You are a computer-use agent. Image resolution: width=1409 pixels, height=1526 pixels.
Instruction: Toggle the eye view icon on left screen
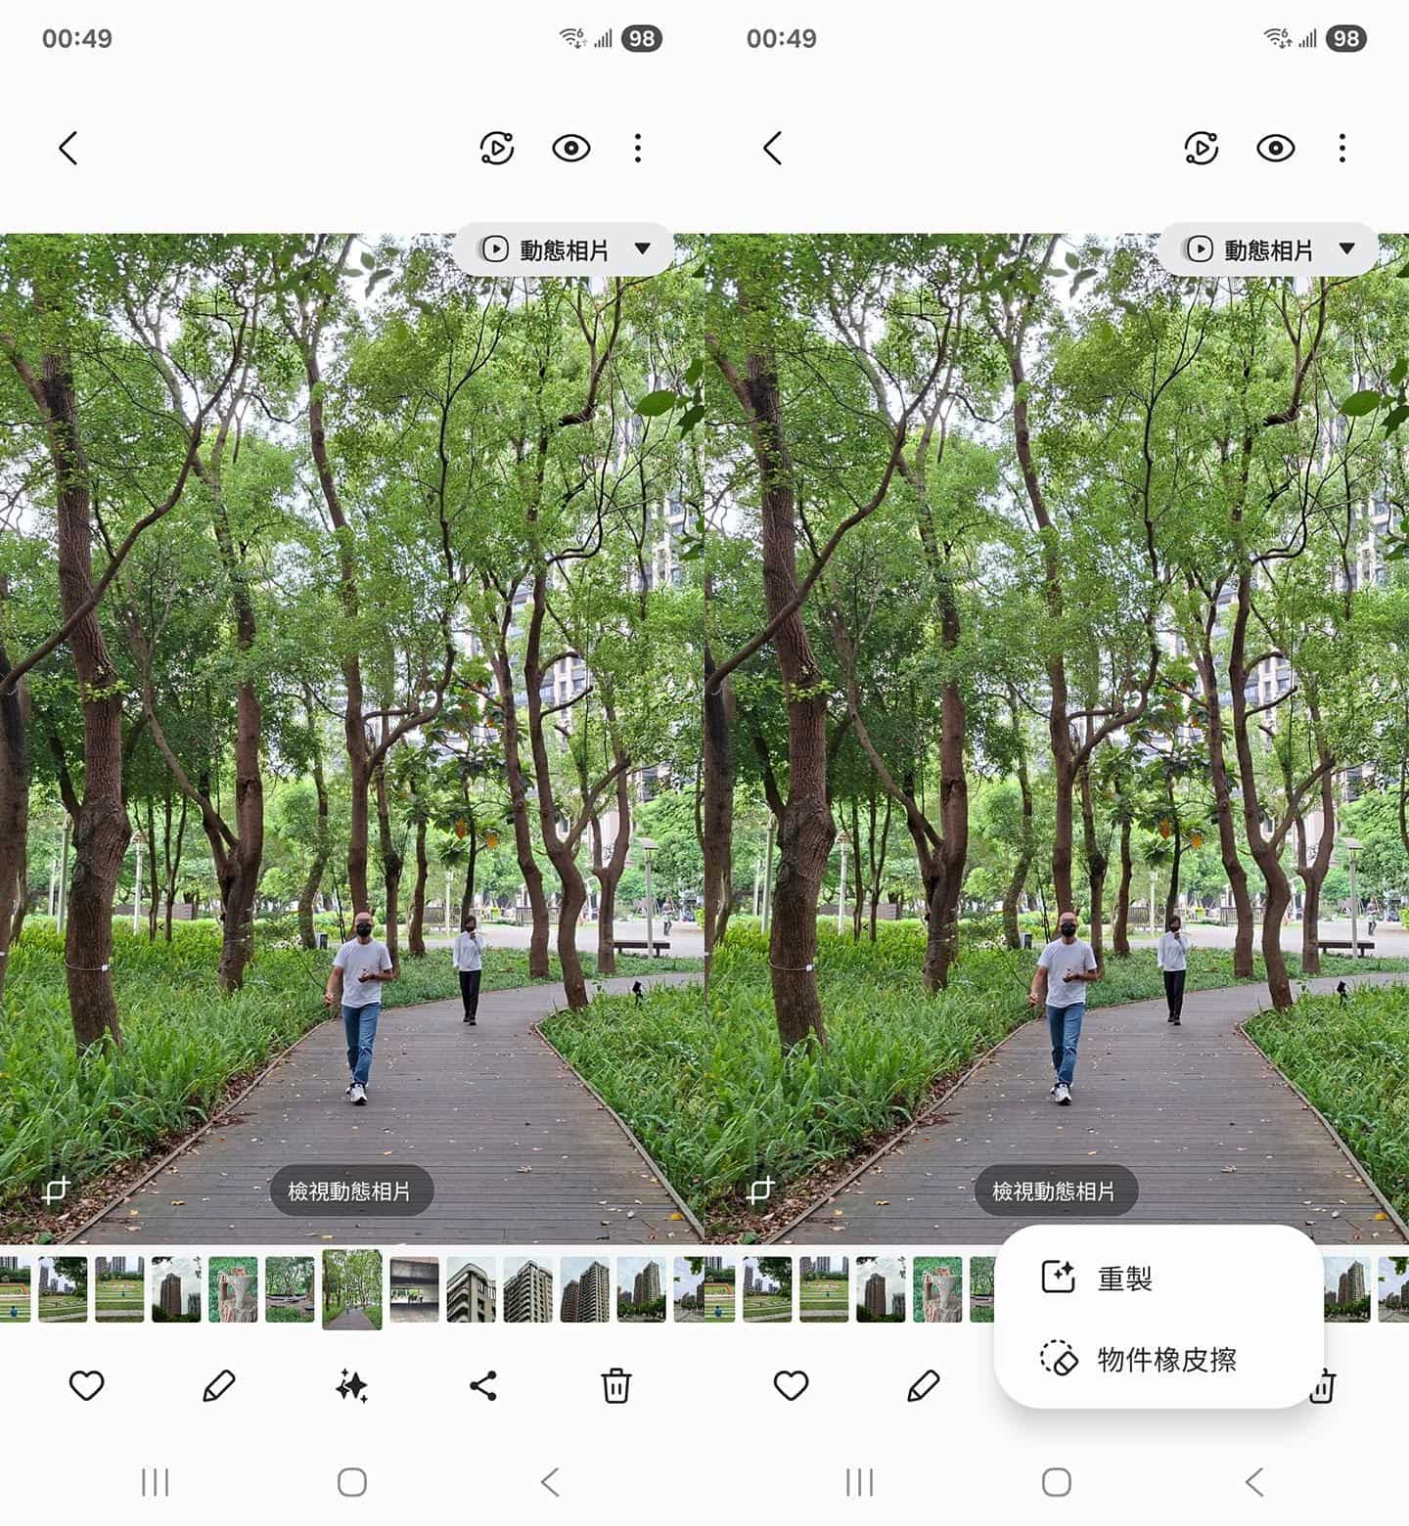[570, 149]
